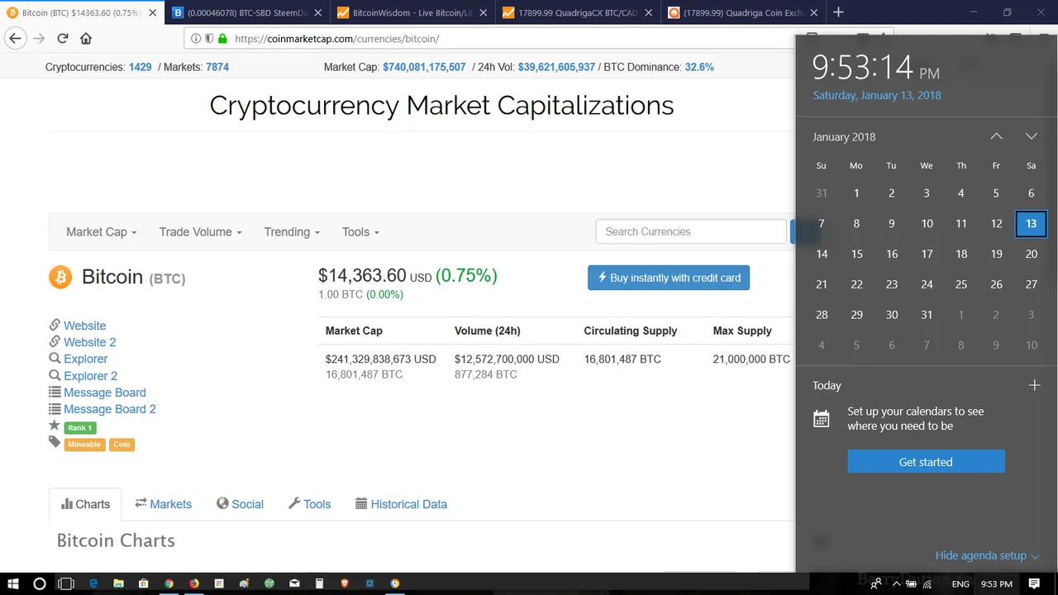Launch Brave browser from taskbar
Image resolution: width=1058 pixels, height=595 pixels.
tap(345, 583)
